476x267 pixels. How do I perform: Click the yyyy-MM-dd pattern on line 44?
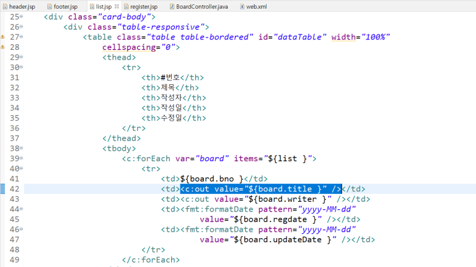tap(326, 209)
